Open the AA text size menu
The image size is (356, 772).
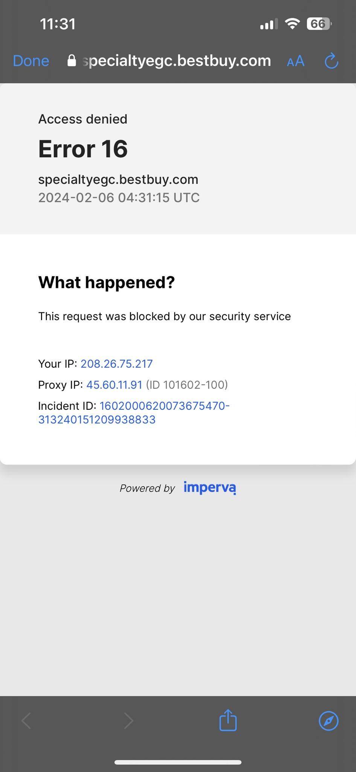pos(295,61)
